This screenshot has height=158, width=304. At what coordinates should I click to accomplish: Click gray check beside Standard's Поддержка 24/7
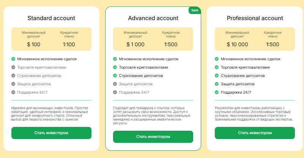[13, 92]
